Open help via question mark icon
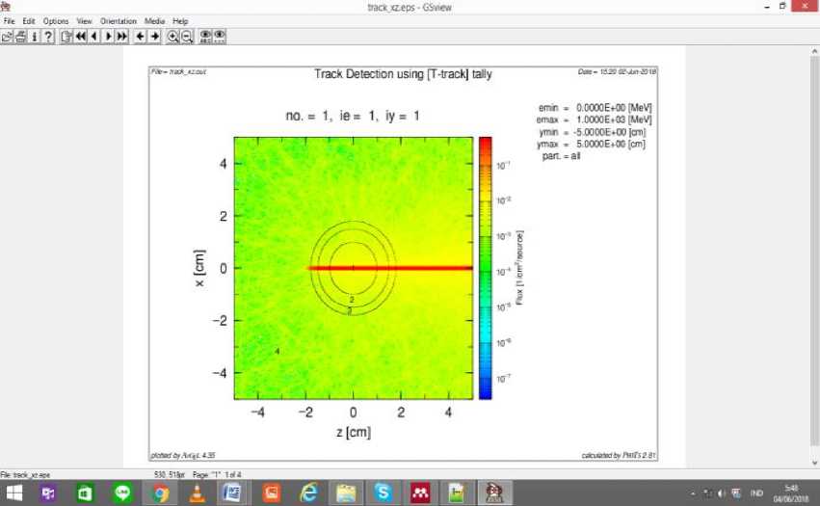Screen dimensions: 820x506 point(48,36)
